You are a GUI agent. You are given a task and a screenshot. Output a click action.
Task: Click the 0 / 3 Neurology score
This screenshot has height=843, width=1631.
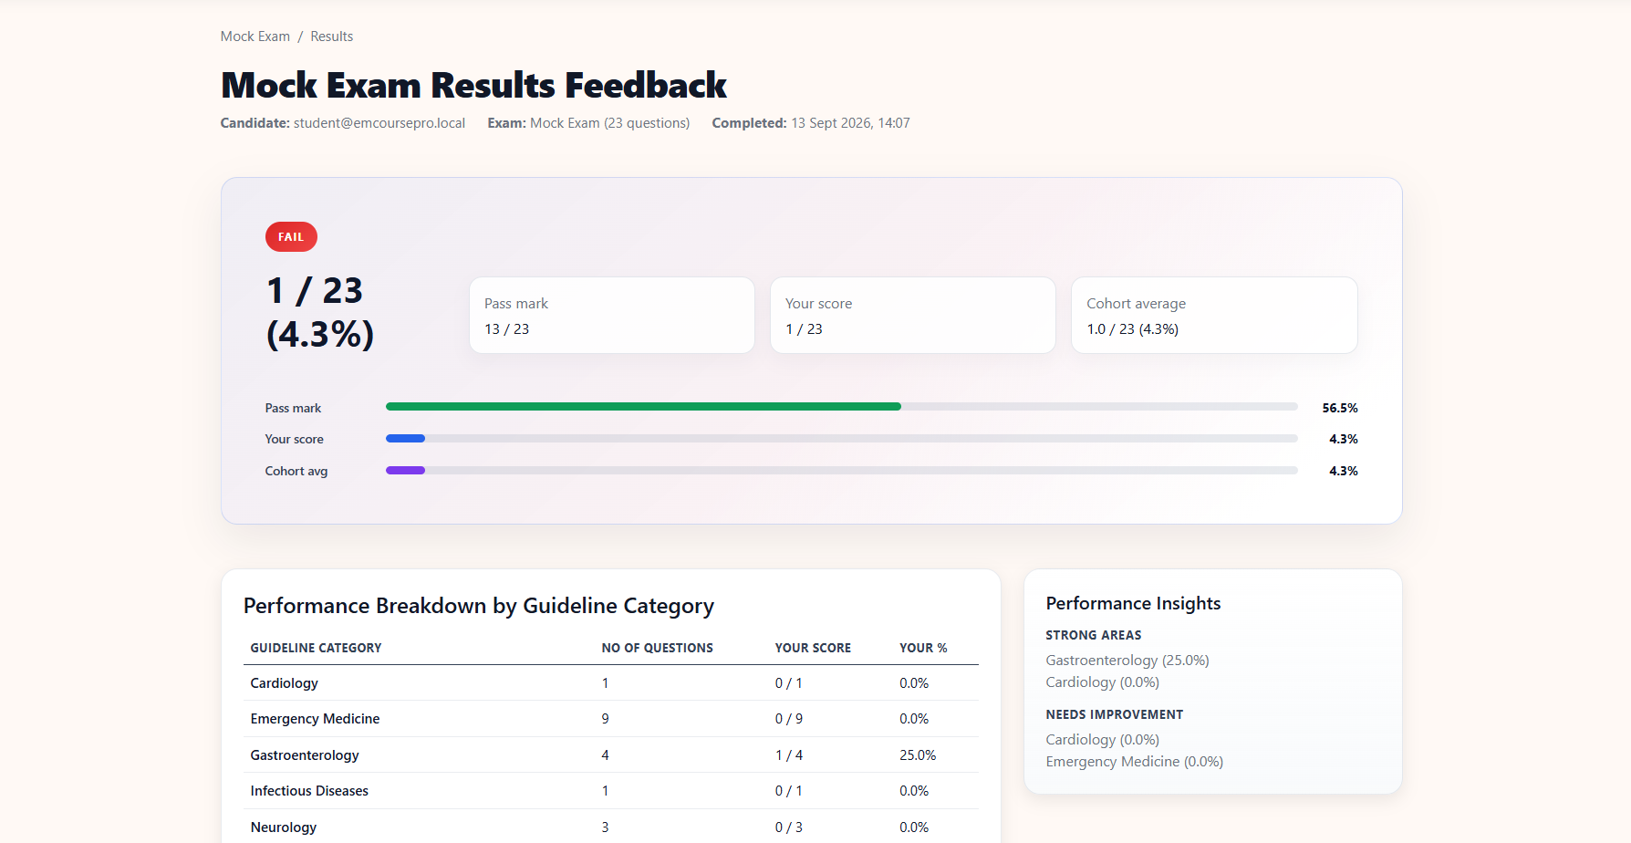(x=789, y=827)
